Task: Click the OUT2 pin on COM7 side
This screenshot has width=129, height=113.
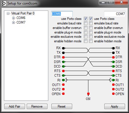Action: point(113,89)
